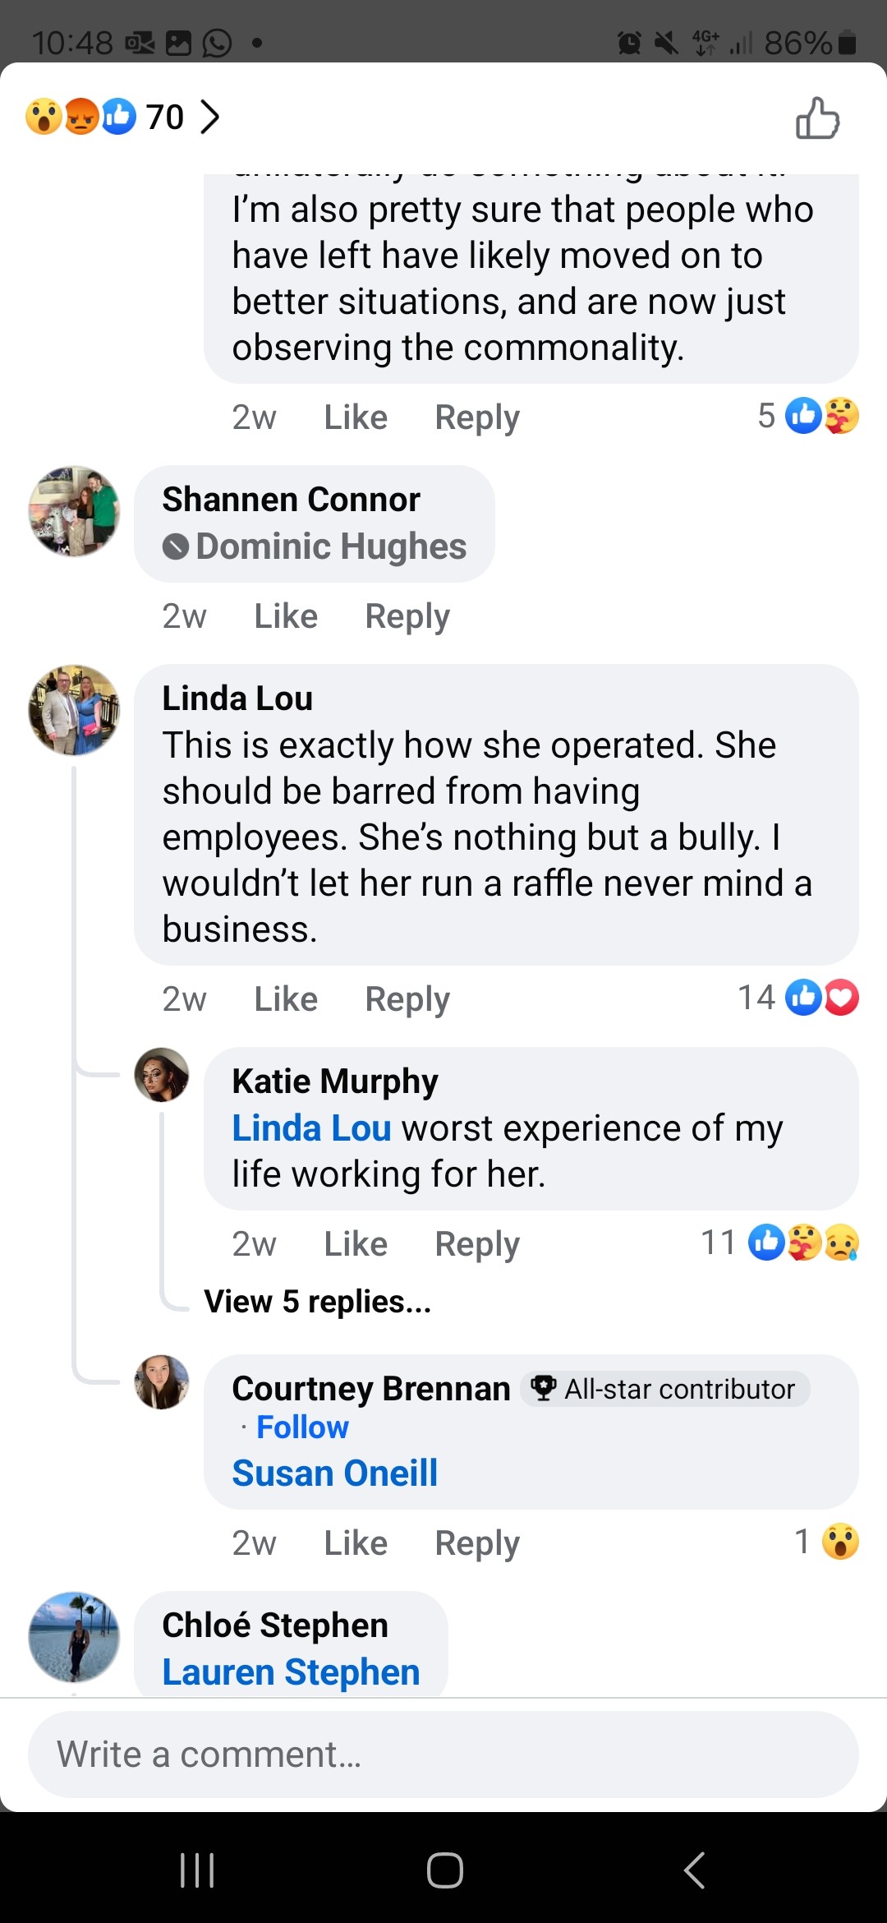Like Shannen Connor's comment
Image resolution: width=887 pixels, height=1923 pixels.
pyautogui.click(x=286, y=616)
